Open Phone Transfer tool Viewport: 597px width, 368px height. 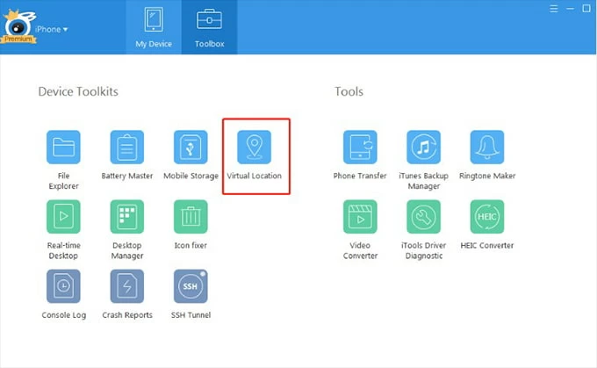click(x=360, y=148)
